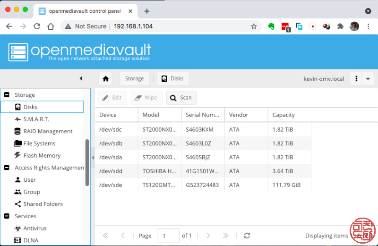Collapse the Access Rights Management section

7,168
